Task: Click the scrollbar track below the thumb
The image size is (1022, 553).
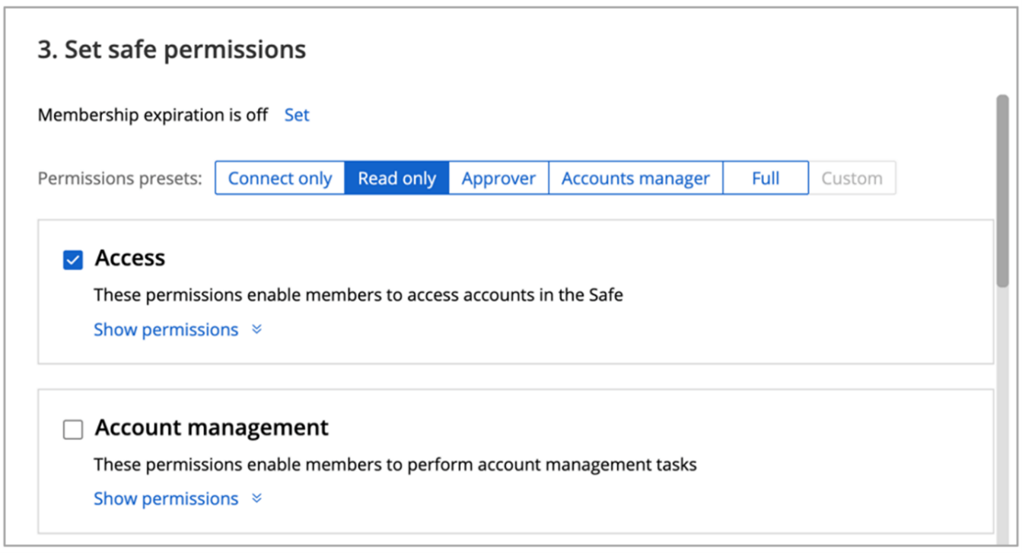Action: 1003,418
